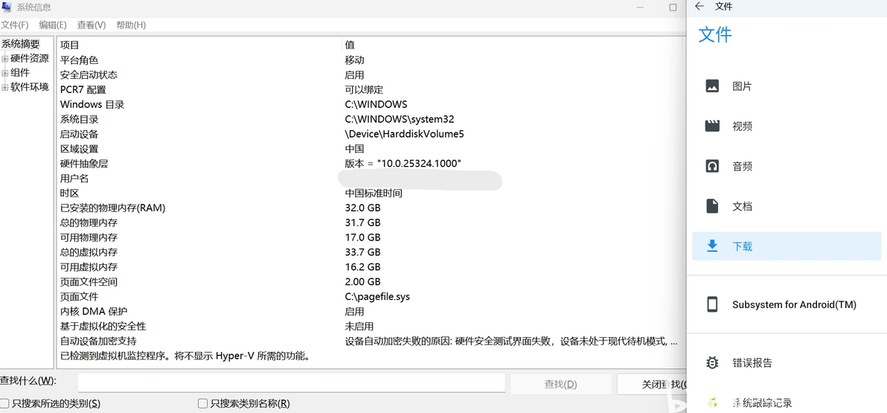Viewport: 887px width, 413px height.
Task: Expand the 组件 tree node
Action: 5,73
